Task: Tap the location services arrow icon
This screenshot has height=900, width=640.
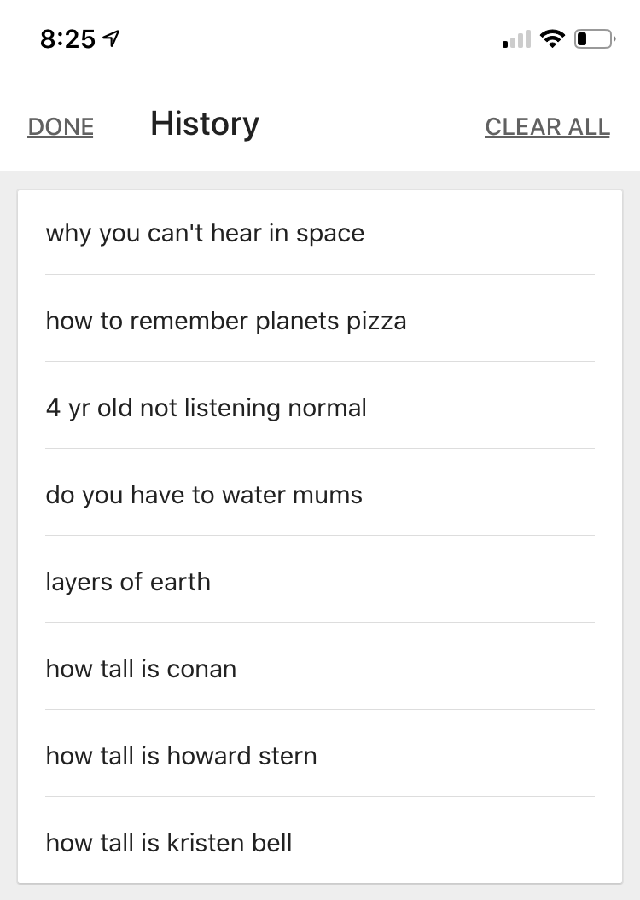Action: coord(110,39)
